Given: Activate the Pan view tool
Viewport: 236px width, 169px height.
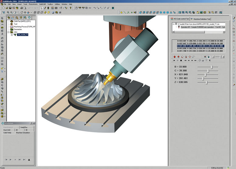Looking at the screenshot, I should click(25, 13).
